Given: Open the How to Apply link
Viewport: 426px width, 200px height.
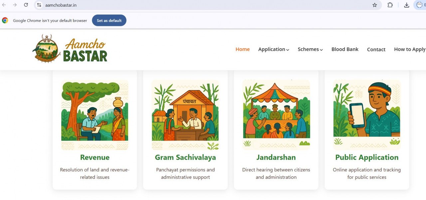Looking at the screenshot, I should pos(410,49).
